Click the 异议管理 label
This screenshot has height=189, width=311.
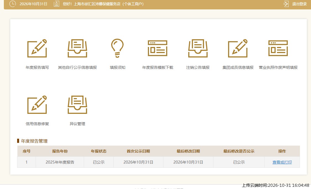77,124
